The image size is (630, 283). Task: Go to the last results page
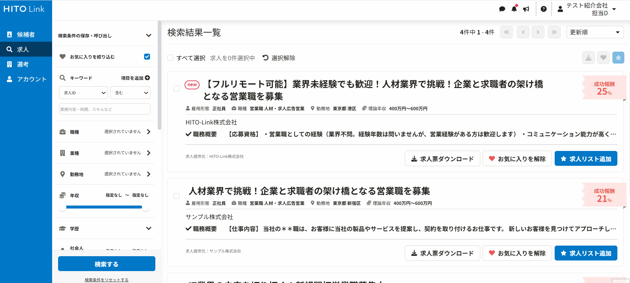tap(554, 32)
